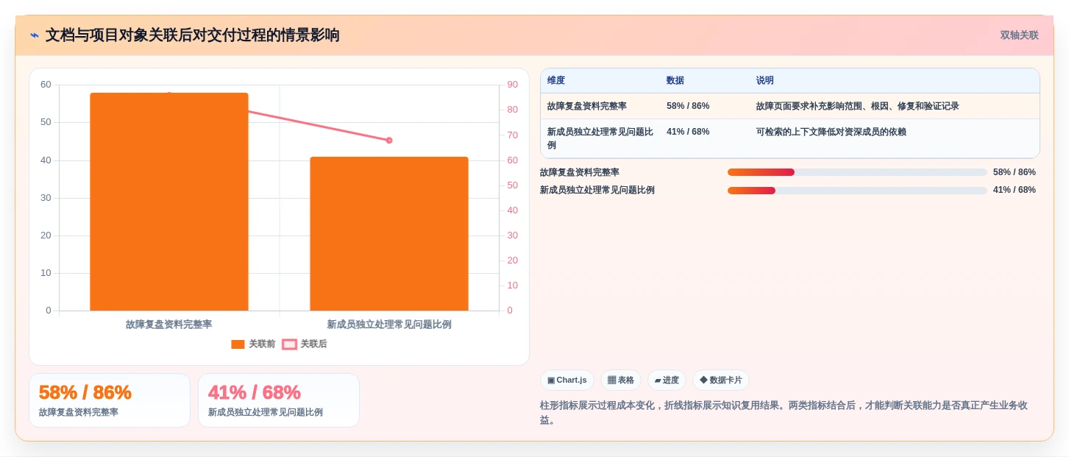Click the 双轴关联 label in header
This screenshot has width=1069, height=457.
point(1019,35)
